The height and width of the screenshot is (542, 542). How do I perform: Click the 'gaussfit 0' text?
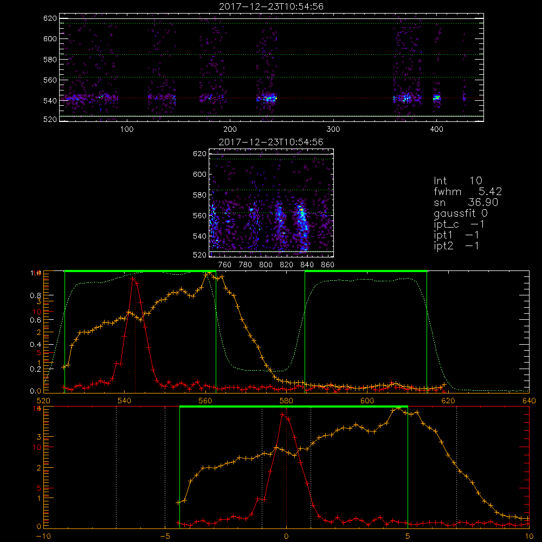tap(460, 213)
